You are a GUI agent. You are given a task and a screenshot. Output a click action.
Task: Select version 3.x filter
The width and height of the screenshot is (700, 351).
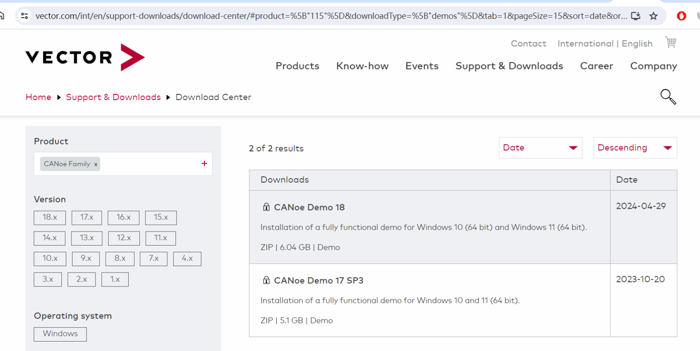coord(48,280)
